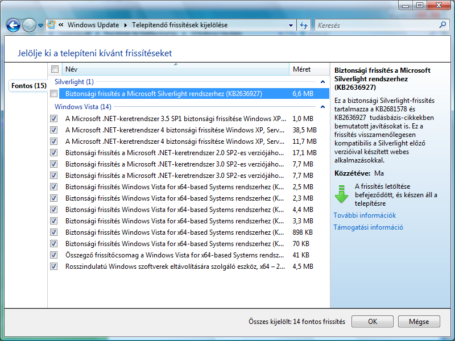The width and height of the screenshot is (455, 341).
Task: Check the Silverlight KB2636927 update checkbox
Action: click(x=53, y=94)
